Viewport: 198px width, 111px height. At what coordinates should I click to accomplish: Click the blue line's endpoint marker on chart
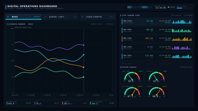point(84,55)
